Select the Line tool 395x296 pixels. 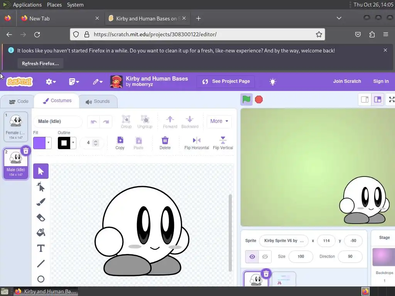coord(41,264)
